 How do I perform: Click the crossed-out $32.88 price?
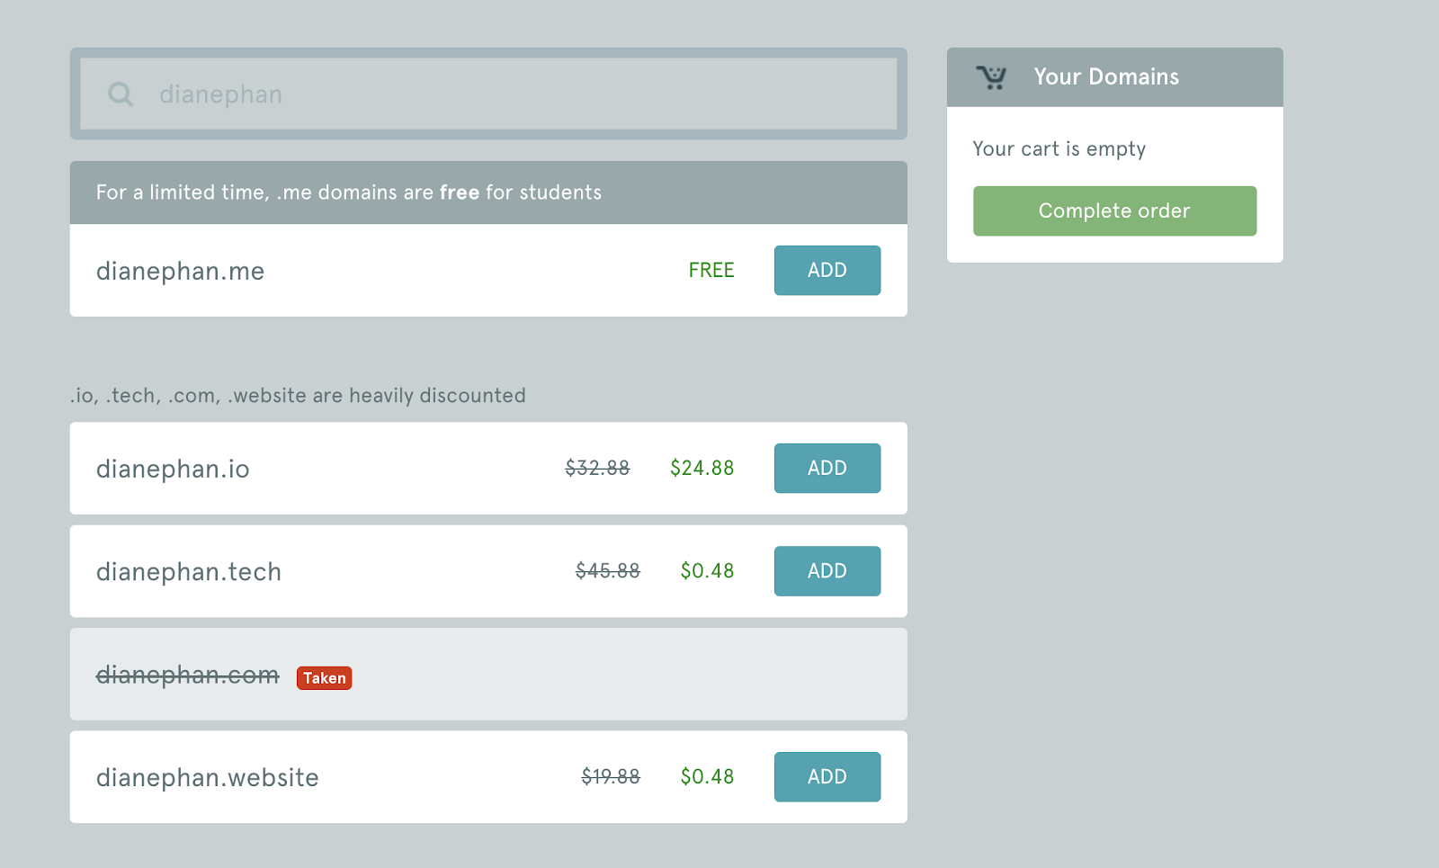pos(597,468)
